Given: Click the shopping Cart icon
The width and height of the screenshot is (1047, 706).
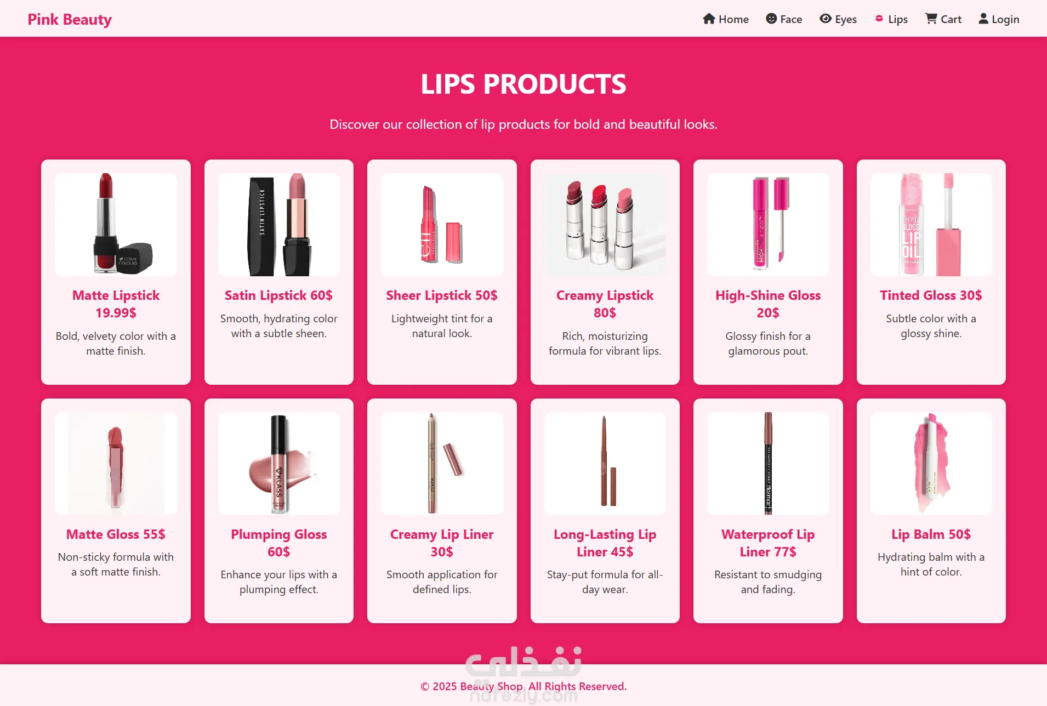Looking at the screenshot, I should [x=931, y=19].
